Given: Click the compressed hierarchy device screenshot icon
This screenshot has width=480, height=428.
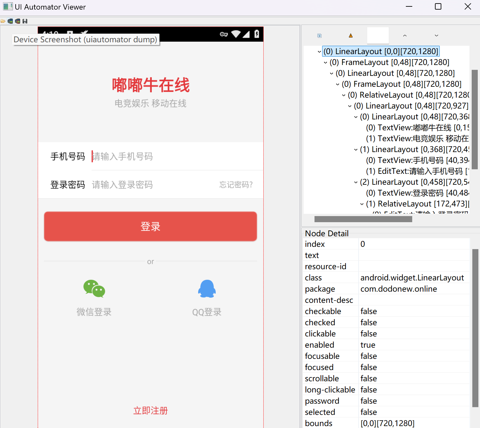Looking at the screenshot, I should [18, 21].
